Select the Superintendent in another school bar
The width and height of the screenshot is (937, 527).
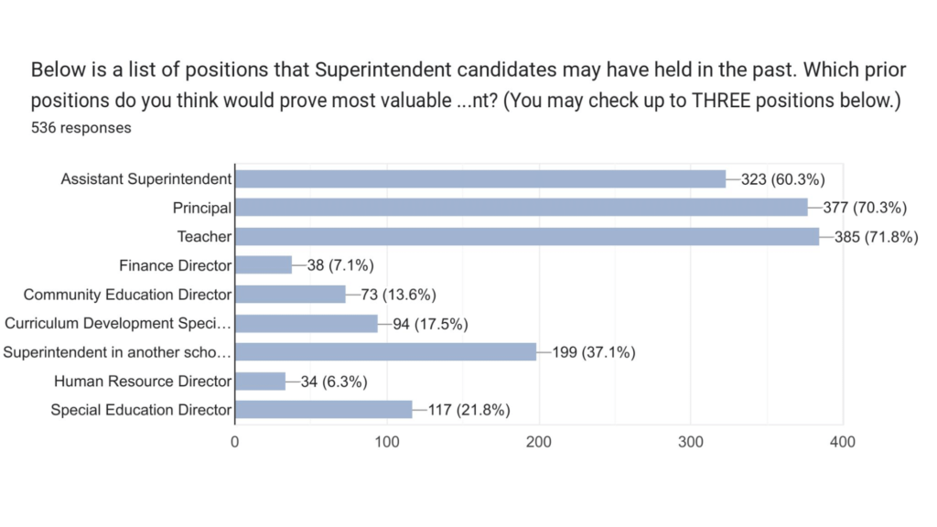tap(385, 352)
